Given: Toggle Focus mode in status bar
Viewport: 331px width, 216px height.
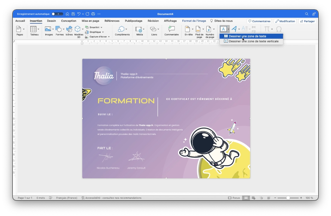Looking at the screenshot, I should (234, 198).
